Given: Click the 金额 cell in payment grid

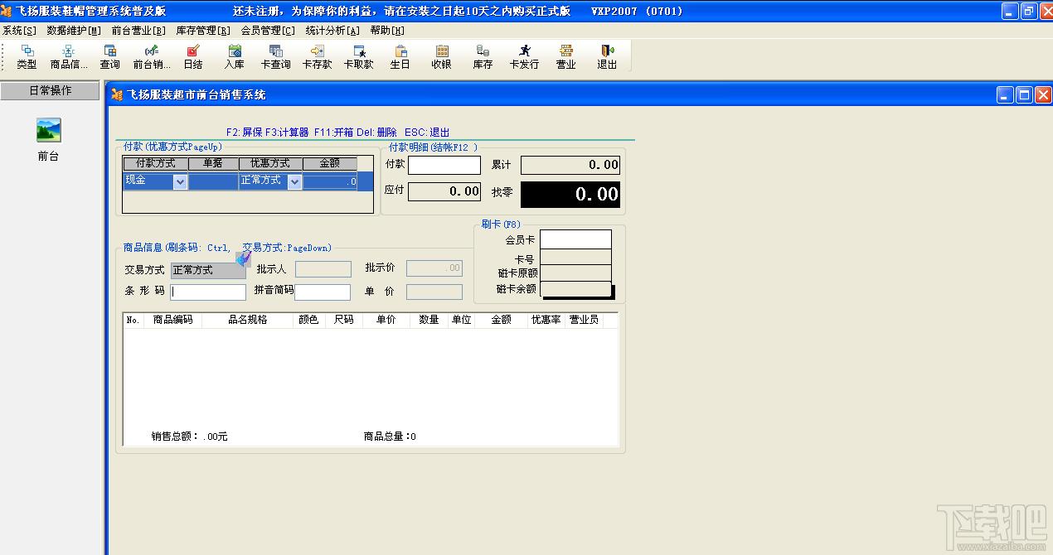Looking at the screenshot, I should tap(330, 181).
